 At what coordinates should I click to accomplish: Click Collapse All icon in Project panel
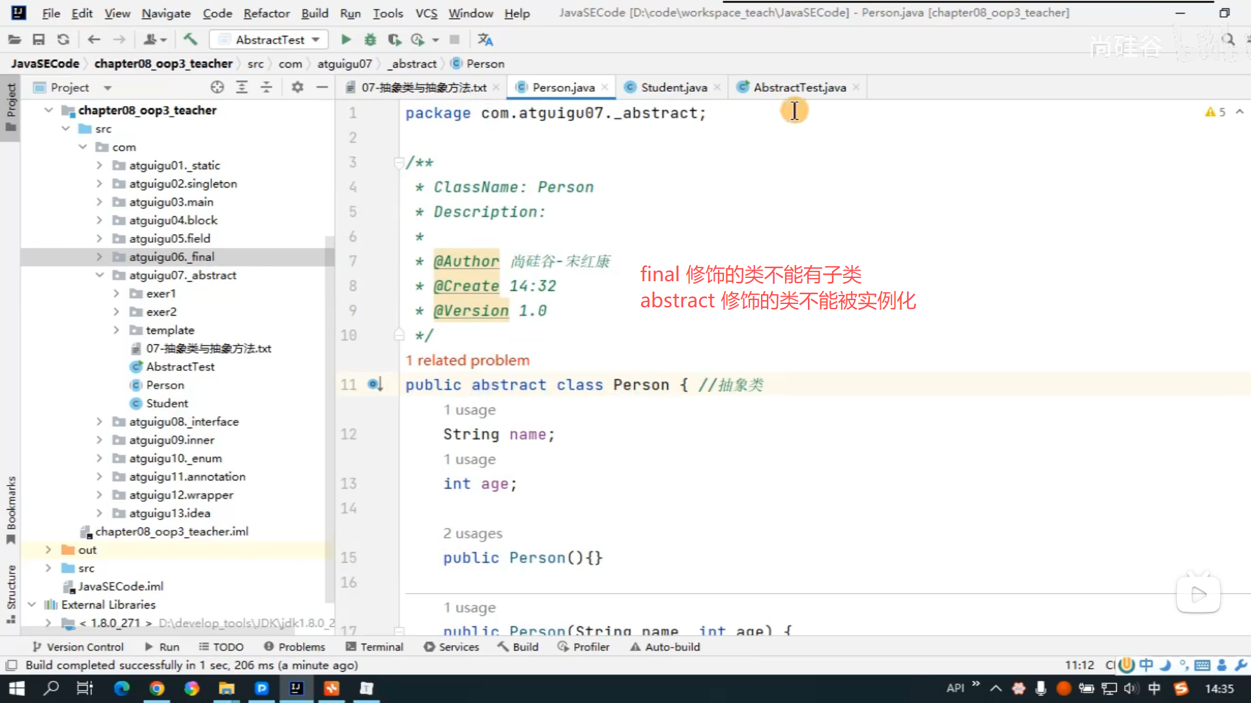[266, 87]
